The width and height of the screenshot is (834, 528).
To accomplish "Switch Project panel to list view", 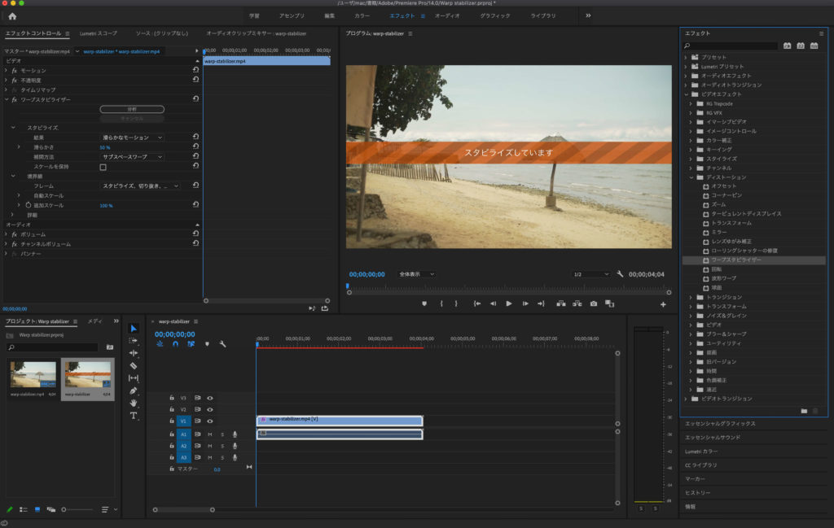I will click(24, 509).
